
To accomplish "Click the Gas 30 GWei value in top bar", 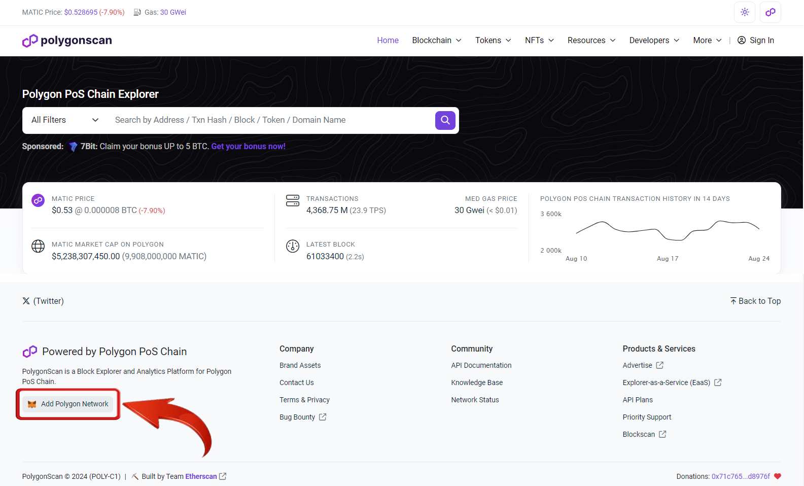I will click(173, 12).
